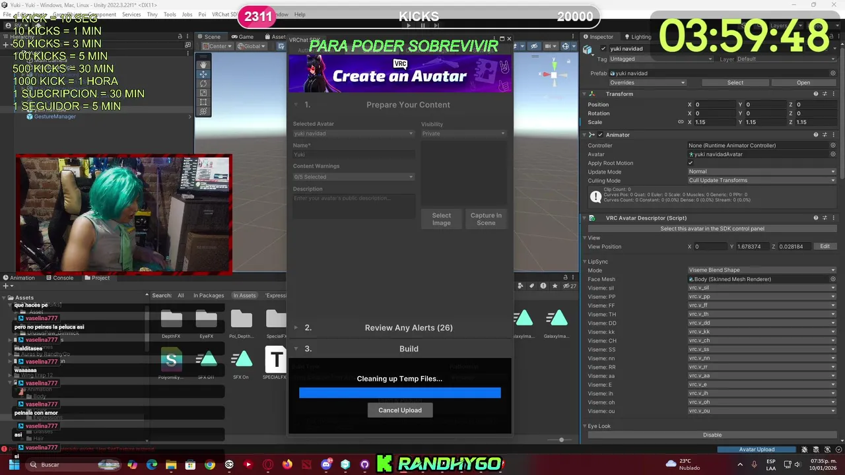Click Select this avatar in the SDK control panel
This screenshot has height=475, width=845.
point(712,229)
